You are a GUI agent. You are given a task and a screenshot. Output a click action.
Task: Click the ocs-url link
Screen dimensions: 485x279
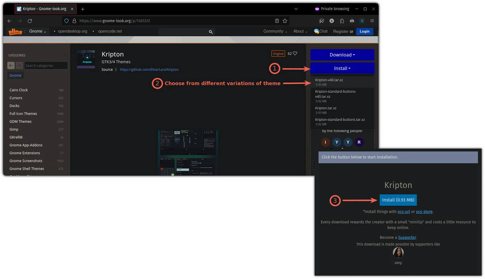[x=404, y=212]
